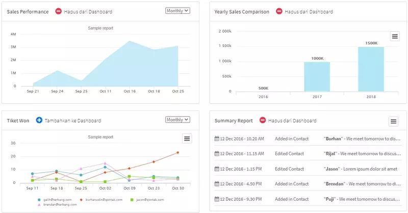Open Monthly dropdown in Sales Performance panel
The image size is (408, 213).
click(x=177, y=11)
